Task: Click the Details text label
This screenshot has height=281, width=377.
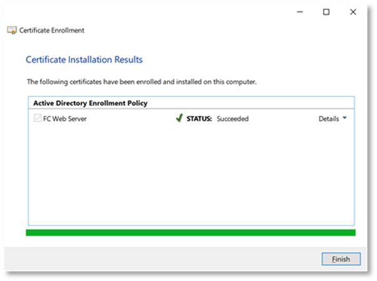Action: point(328,119)
